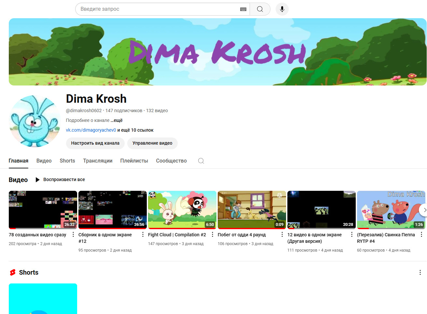Click the @dimakrosh0602 handle text

(x=84, y=111)
